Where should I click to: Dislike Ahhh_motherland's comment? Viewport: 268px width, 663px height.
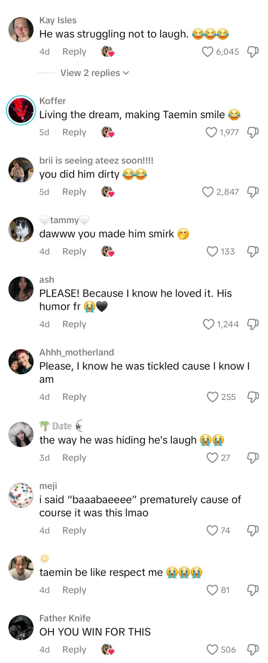coord(252,397)
